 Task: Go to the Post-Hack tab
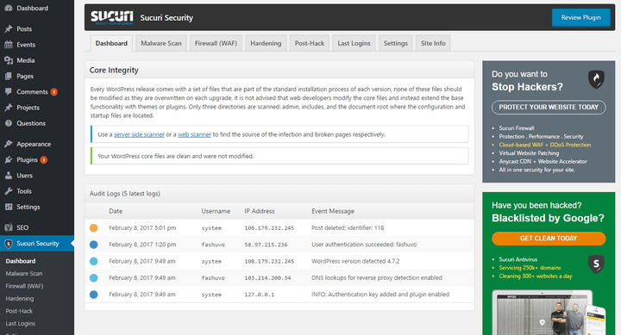coord(310,43)
